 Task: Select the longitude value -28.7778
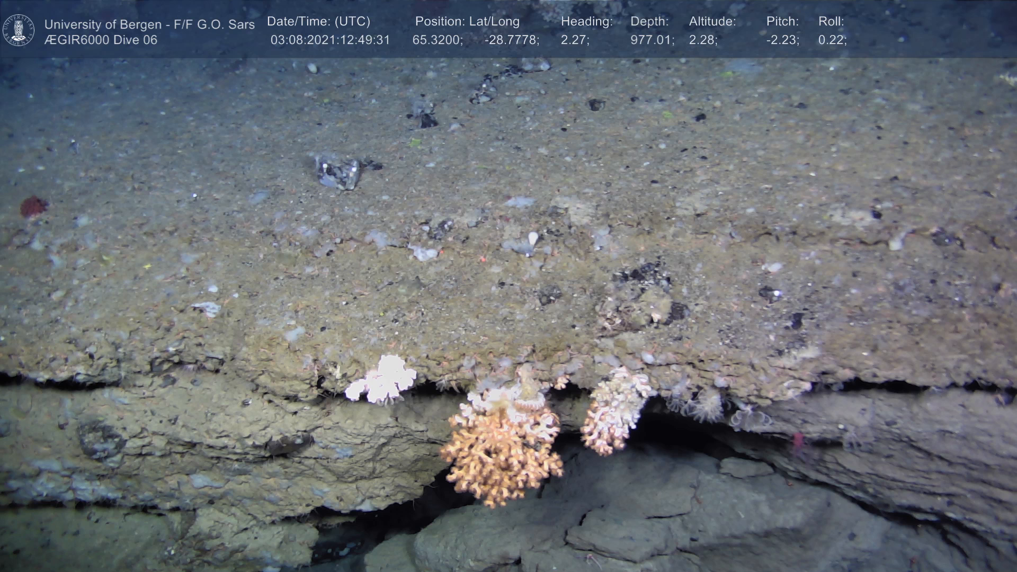(x=512, y=40)
